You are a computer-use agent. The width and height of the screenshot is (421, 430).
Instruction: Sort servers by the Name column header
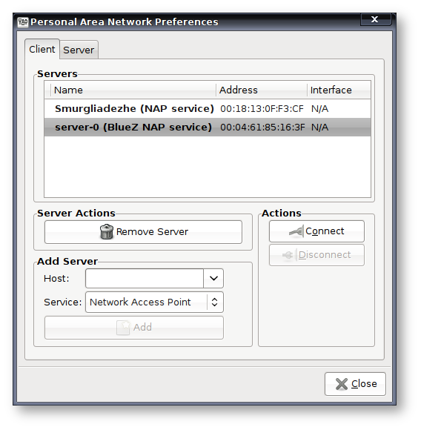[133, 90]
